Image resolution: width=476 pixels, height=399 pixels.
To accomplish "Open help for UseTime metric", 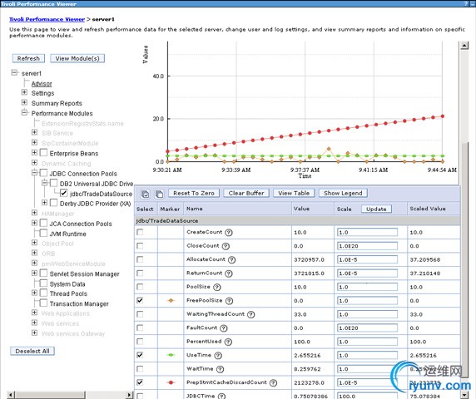I will (218, 355).
